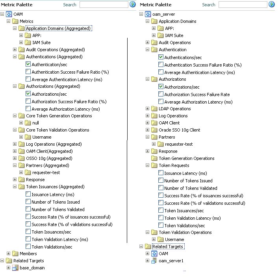Click the OAM target icon under Related Targets

tap(154, 254)
